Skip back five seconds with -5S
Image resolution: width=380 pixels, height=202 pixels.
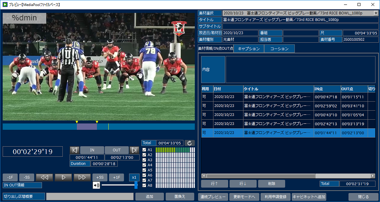click(27, 177)
